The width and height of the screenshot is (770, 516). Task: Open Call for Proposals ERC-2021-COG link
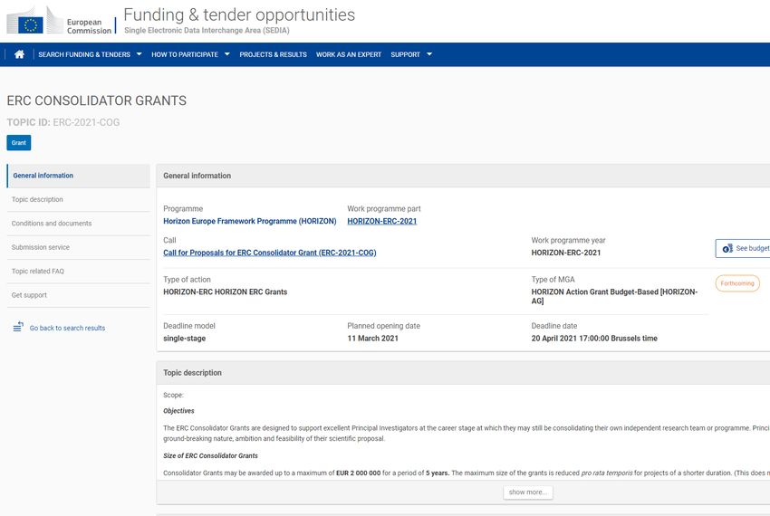pos(270,253)
